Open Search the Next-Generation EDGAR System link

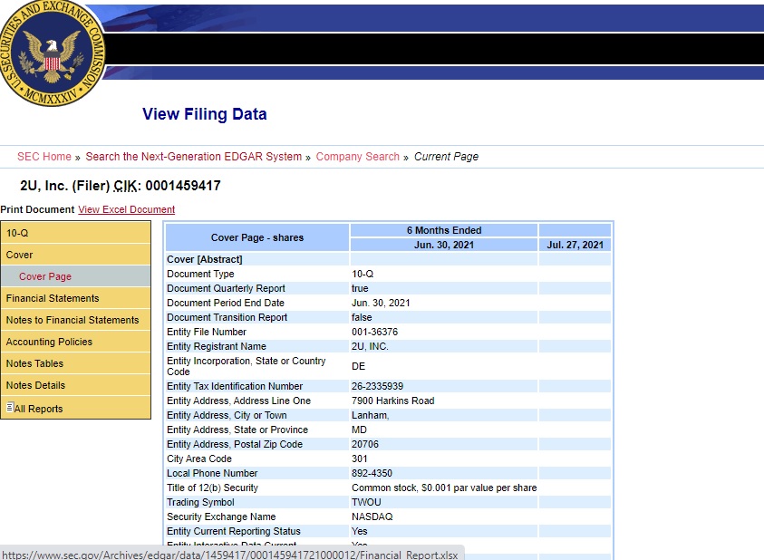(193, 157)
